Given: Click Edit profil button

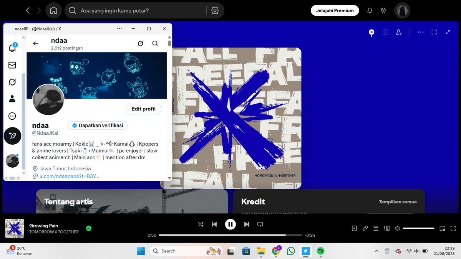Looking at the screenshot, I should [144, 109].
